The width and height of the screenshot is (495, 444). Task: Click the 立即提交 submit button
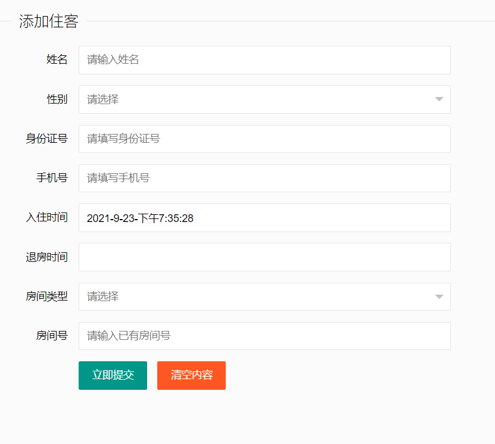pos(113,376)
